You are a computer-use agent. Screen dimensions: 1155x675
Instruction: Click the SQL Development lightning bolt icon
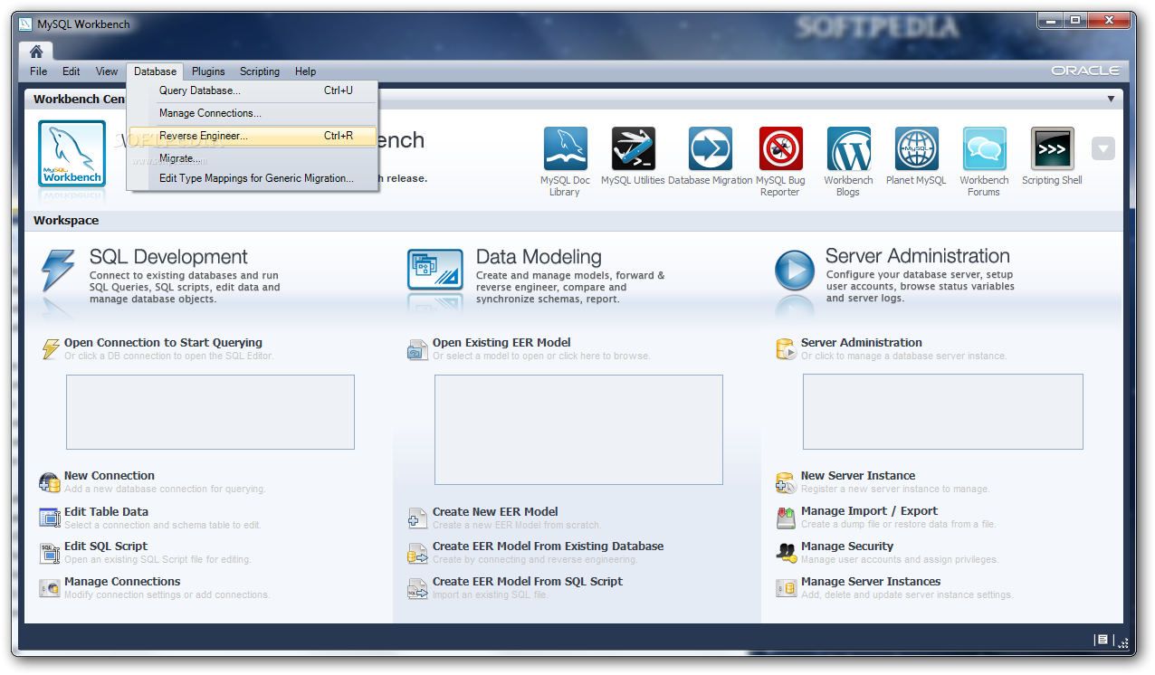pos(58,271)
